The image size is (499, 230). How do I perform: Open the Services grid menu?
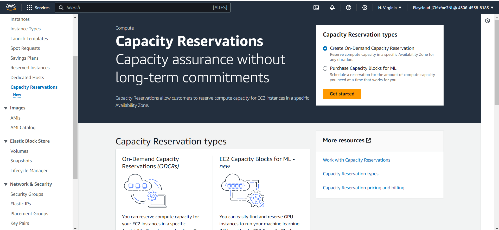38,8
